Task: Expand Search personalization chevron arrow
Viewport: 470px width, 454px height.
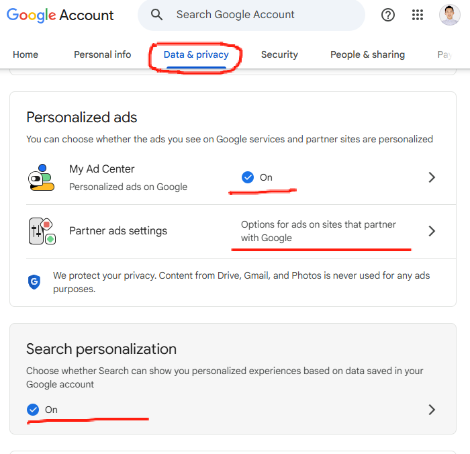Action: click(x=432, y=410)
